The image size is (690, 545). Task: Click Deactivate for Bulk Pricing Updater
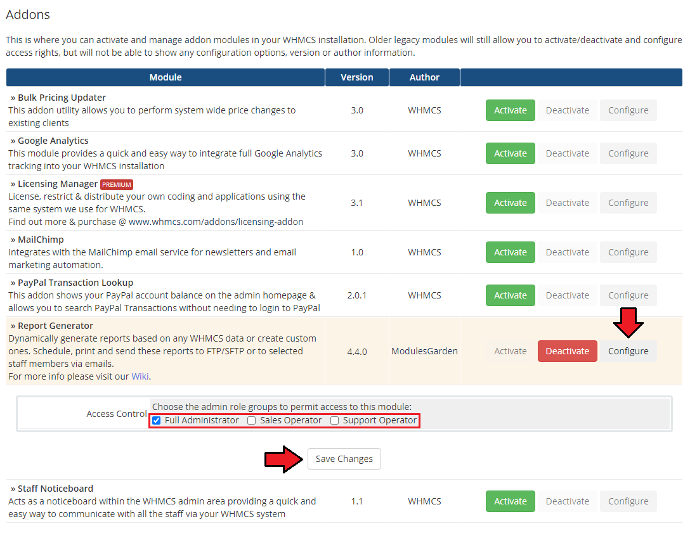(x=567, y=110)
